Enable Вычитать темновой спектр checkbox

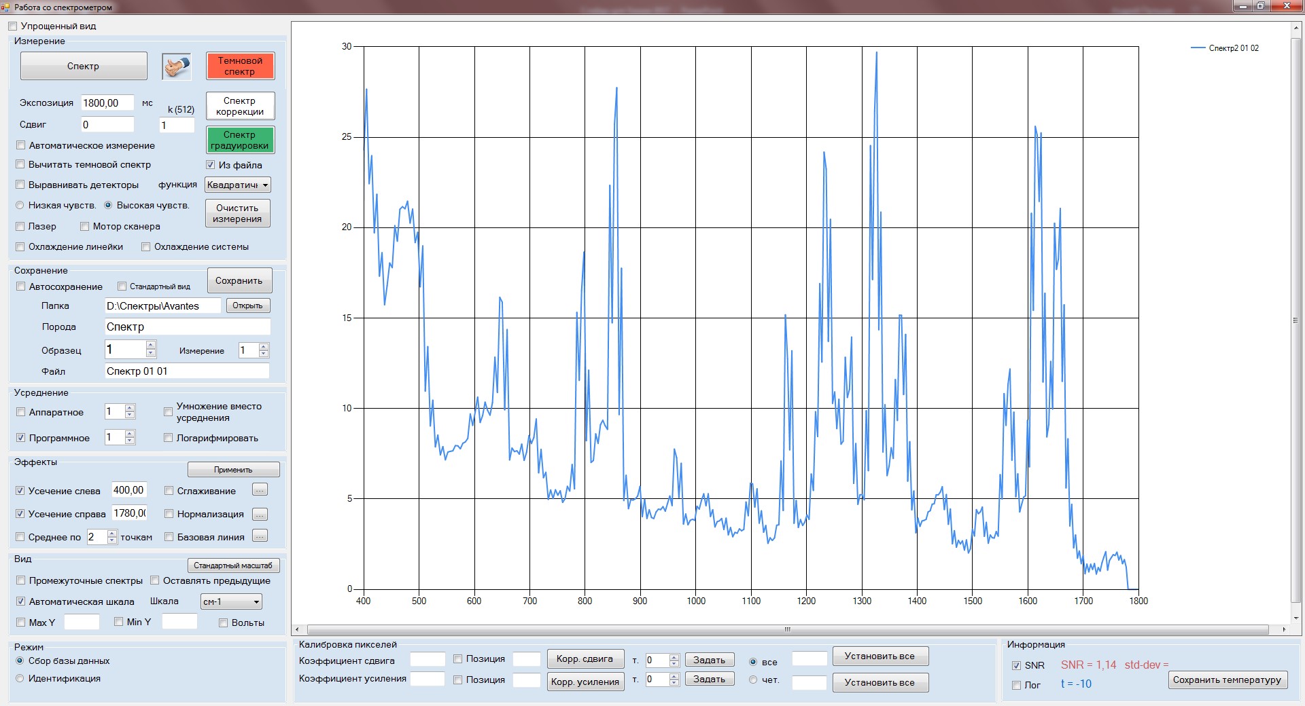point(20,164)
